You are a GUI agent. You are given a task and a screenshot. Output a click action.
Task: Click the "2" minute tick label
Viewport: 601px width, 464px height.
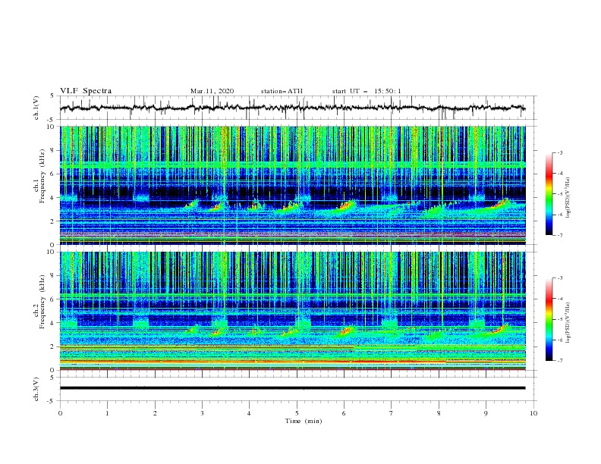click(155, 413)
